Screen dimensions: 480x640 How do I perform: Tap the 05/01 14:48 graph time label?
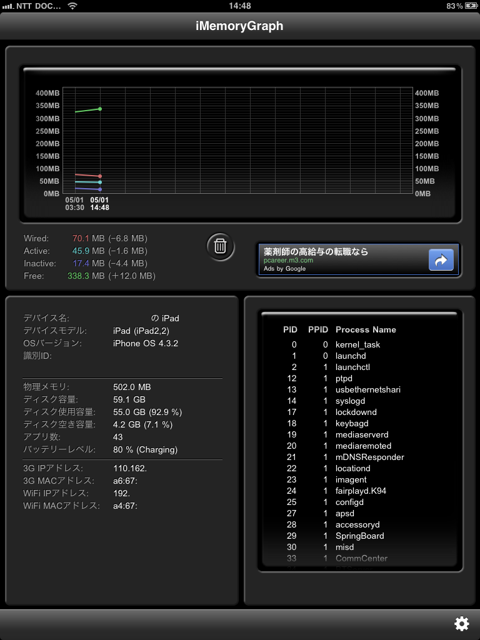[x=100, y=204]
